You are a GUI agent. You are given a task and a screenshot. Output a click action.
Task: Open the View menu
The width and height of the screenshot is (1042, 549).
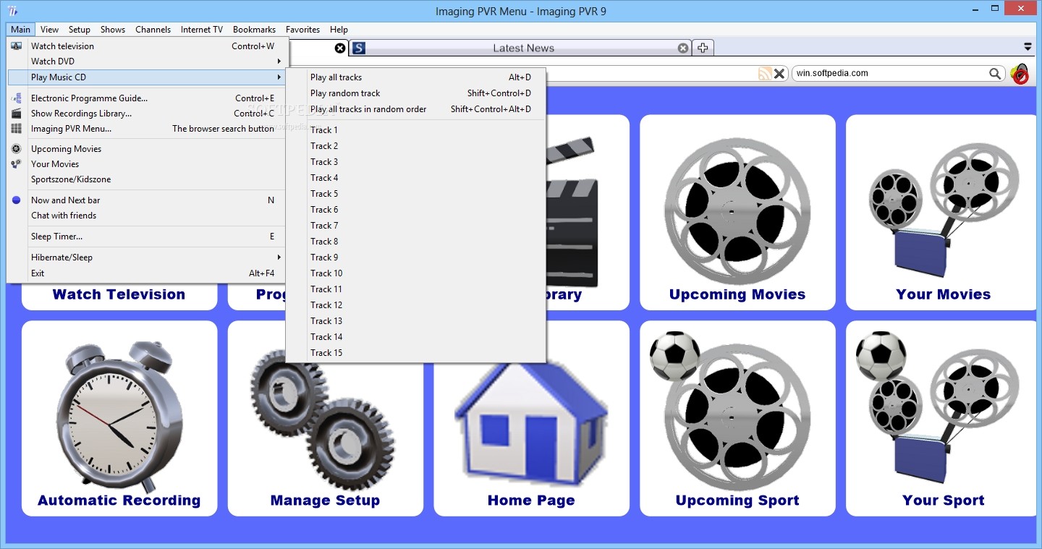[50, 30]
